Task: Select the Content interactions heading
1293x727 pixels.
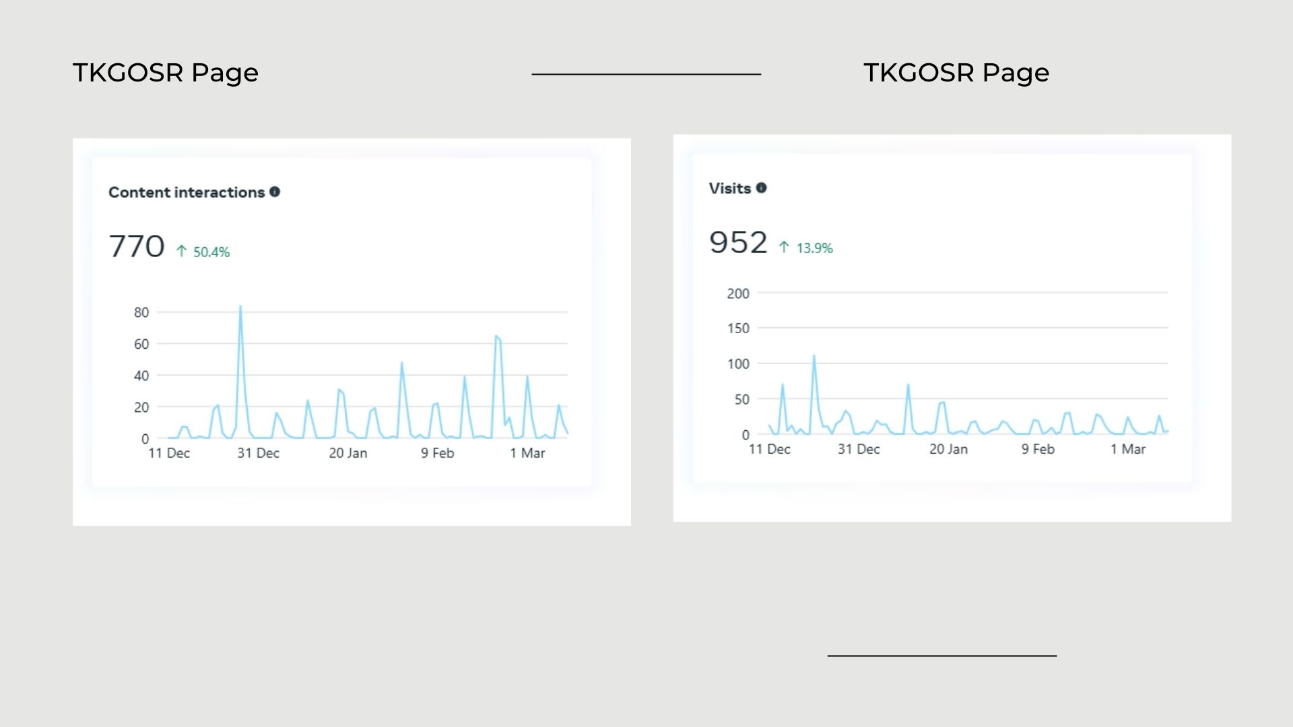Action: (x=187, y=193)
